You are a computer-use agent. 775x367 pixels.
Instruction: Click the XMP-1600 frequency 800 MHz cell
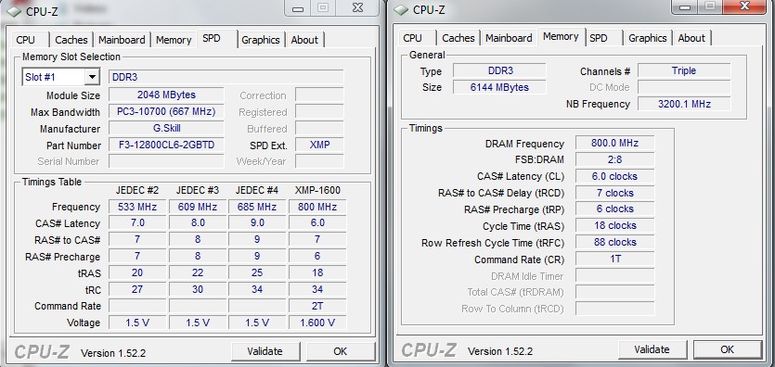click(317, 207)
